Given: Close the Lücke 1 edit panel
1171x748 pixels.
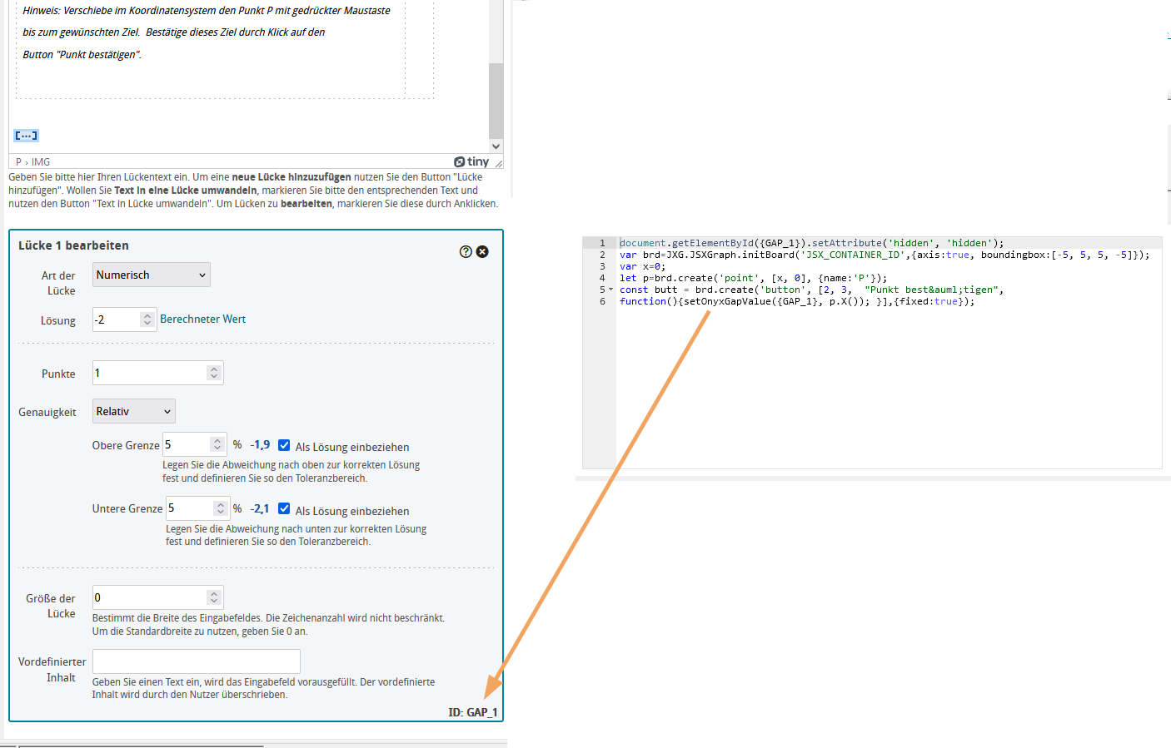Looking at the screenshot, I should pyautogui.click(x=482, y=251).
